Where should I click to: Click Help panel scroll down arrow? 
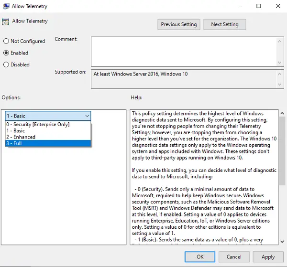pos(282,242)
